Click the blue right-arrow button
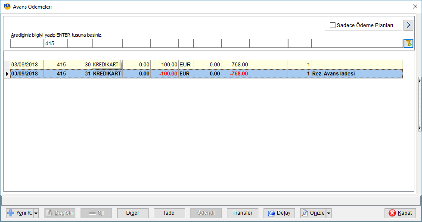This screenshot has width=422, height=222. pyautogui.click(x=408, y=25)
